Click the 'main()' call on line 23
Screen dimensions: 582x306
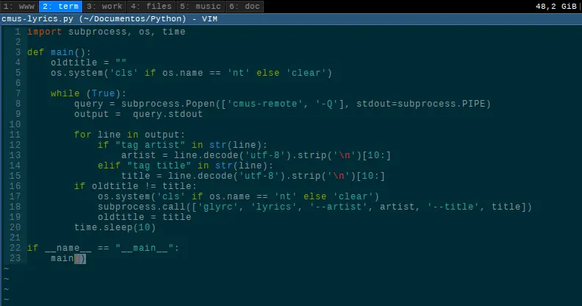[68, 258]
